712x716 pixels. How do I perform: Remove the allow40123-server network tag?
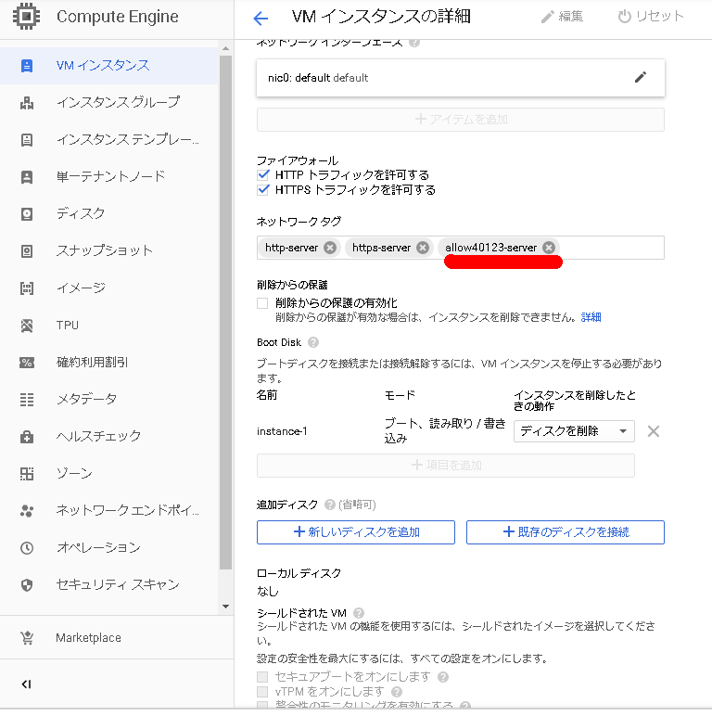[549, 248]
